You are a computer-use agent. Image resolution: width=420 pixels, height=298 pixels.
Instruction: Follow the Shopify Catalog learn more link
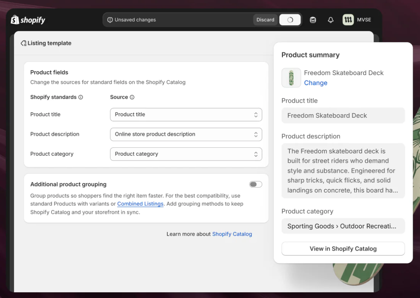pos(232,234)
